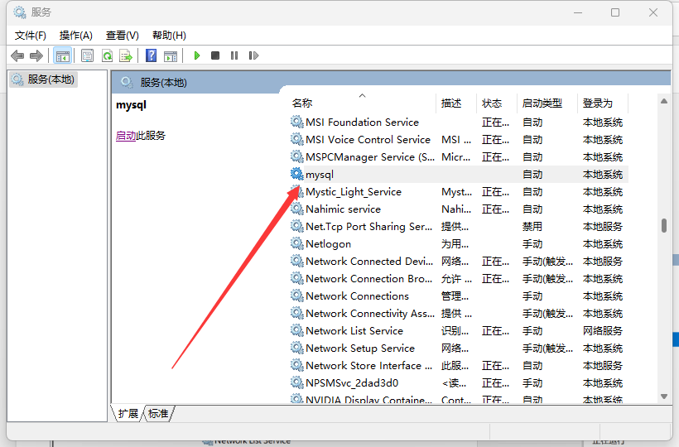Open the 查看(V) menu
The height and width of the screenshot is (447, 679).
(x=122, y=36)
